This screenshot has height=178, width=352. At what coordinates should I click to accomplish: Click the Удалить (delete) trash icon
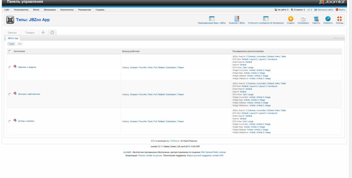316,19
